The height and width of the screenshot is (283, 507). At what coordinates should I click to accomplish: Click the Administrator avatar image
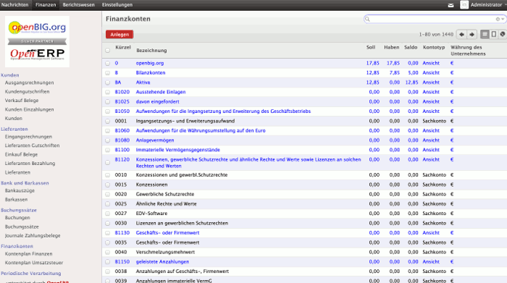464,4
